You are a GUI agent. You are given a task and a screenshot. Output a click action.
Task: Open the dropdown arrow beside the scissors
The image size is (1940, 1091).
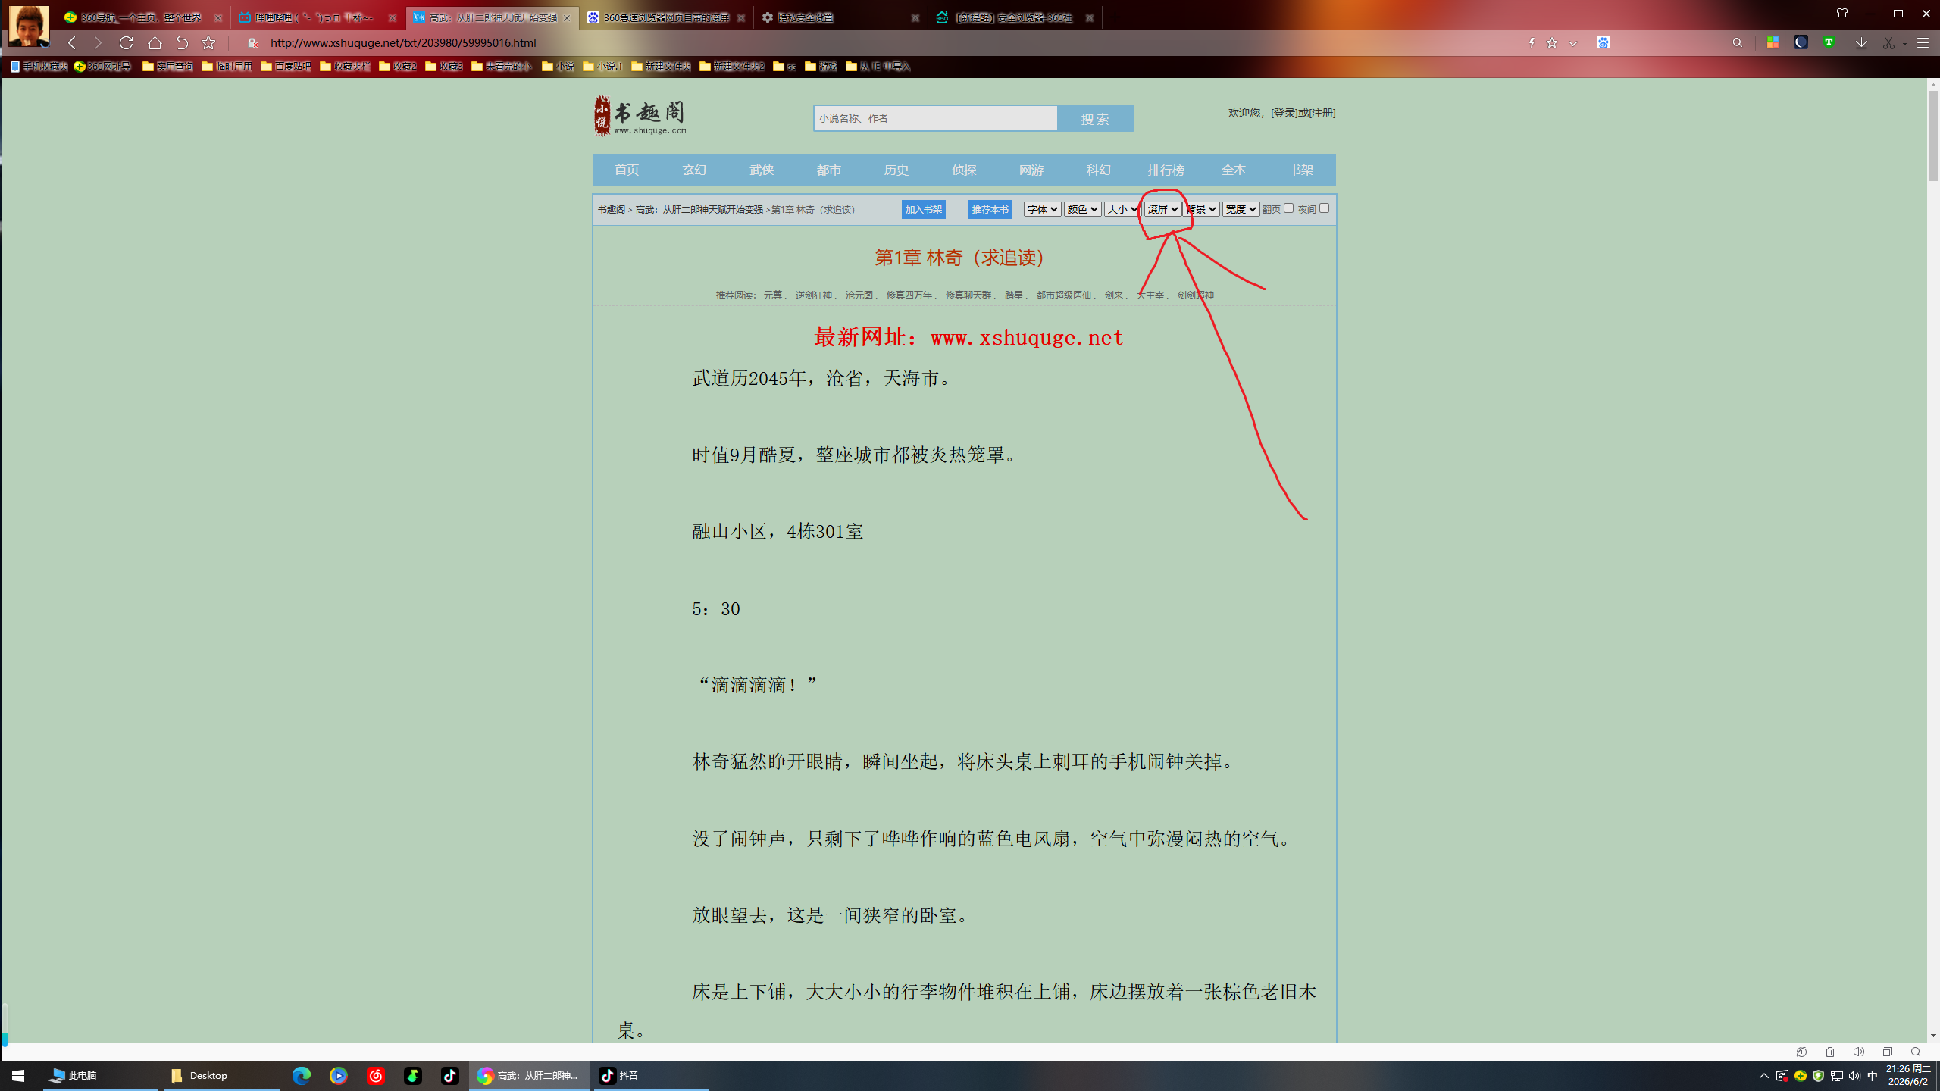click(1904, 43)
